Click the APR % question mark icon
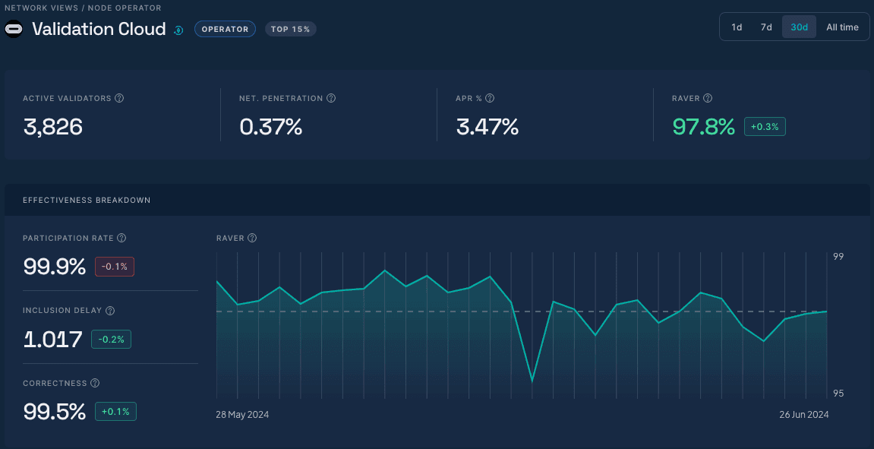 [490, 99]
